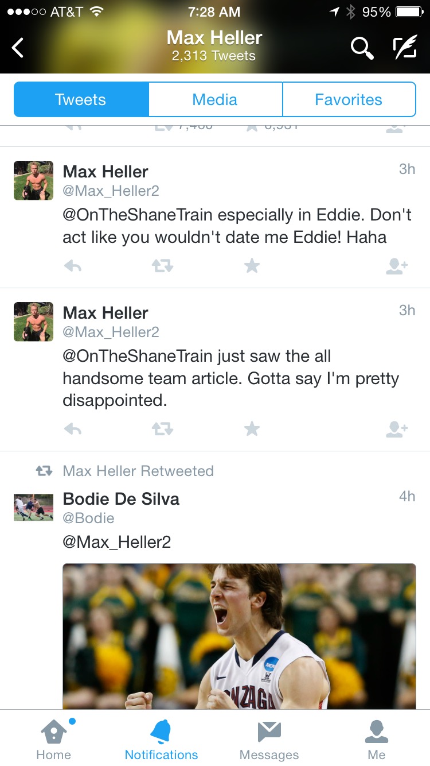Screen dimensions: 430x766
Task: Tap follow icon on 'handsome team article' tweet
Action: tap(397, 429)
